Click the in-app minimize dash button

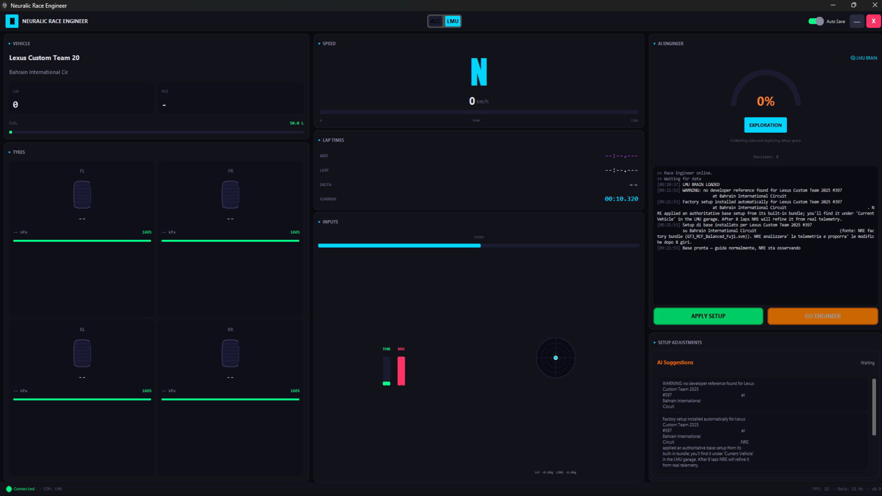[857, 21]
